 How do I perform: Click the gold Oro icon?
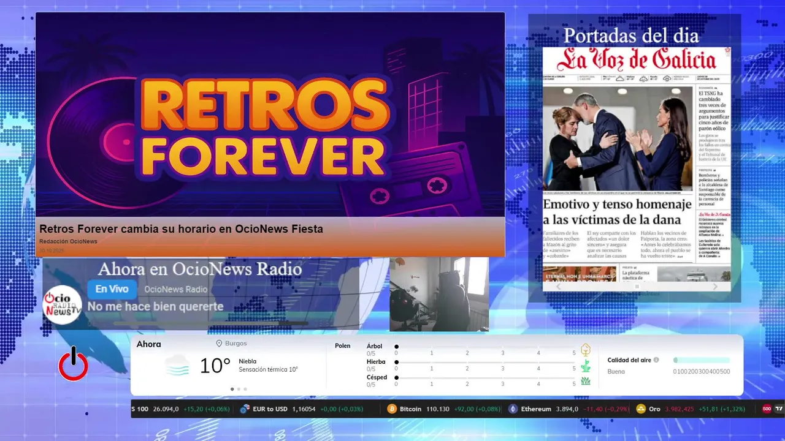click(641, 409)
